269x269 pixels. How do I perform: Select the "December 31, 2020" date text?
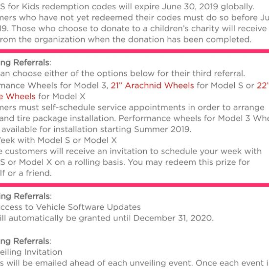click(173, 218)
